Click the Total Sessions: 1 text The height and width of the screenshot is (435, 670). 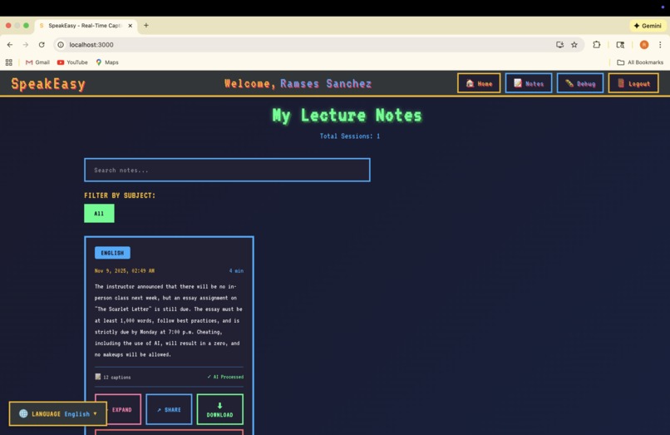click(x=349, y=136)
